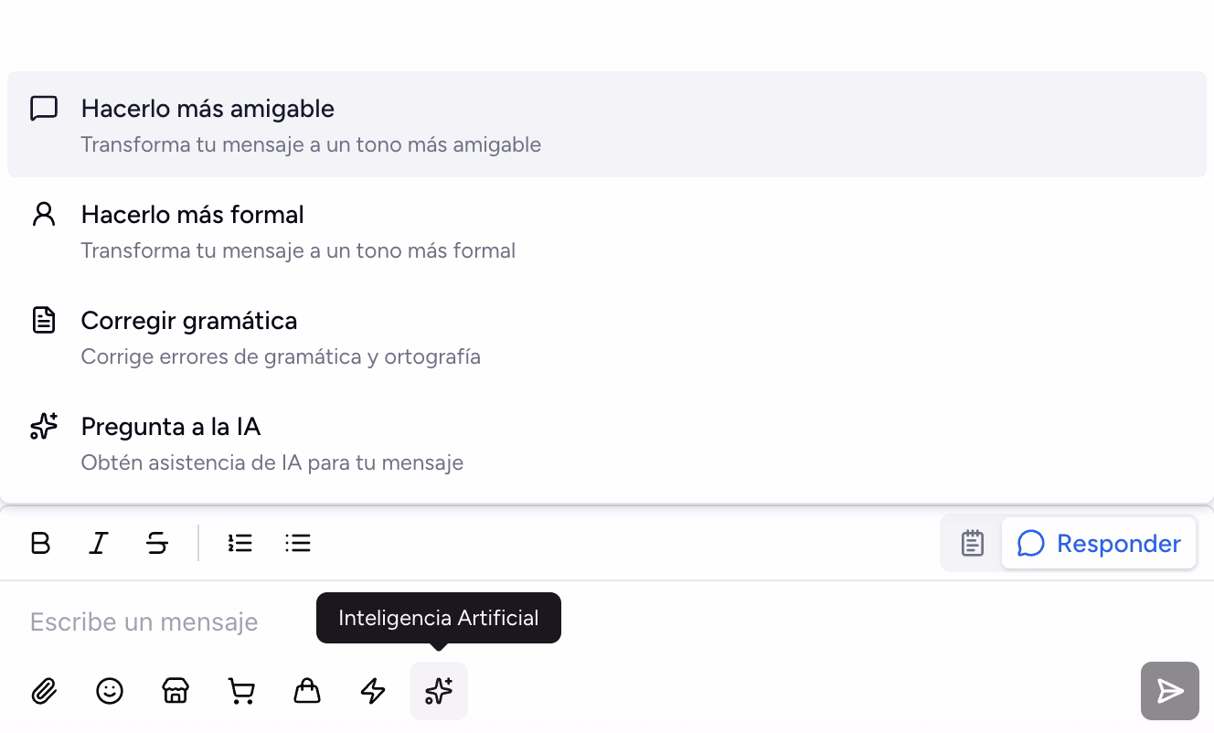Open the emoji picker

[x=110, y=691]
